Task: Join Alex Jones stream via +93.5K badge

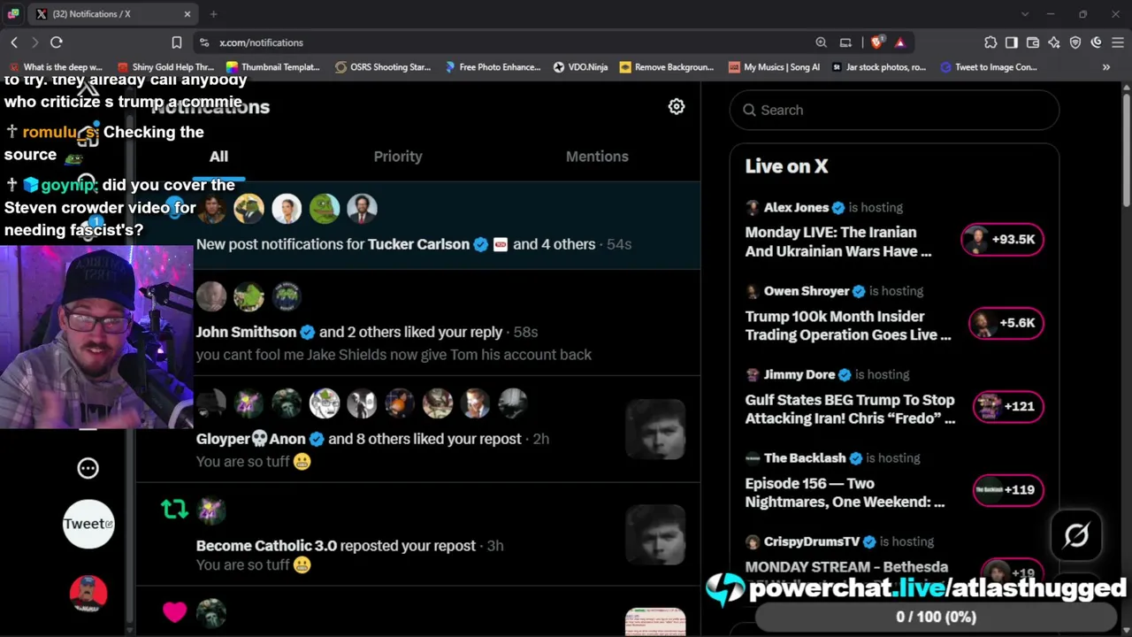Action: pos(1002,240)
